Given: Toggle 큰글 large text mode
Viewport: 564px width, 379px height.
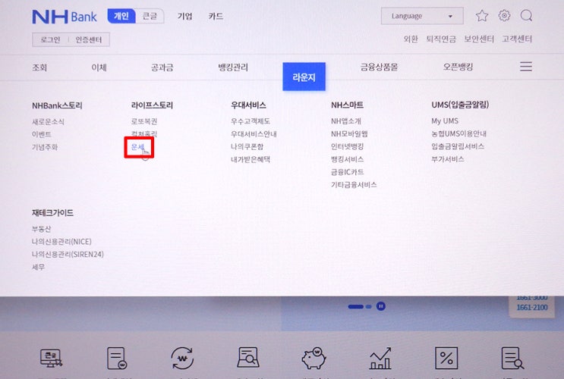Looking at the screenshot, I should click(150, 16).
